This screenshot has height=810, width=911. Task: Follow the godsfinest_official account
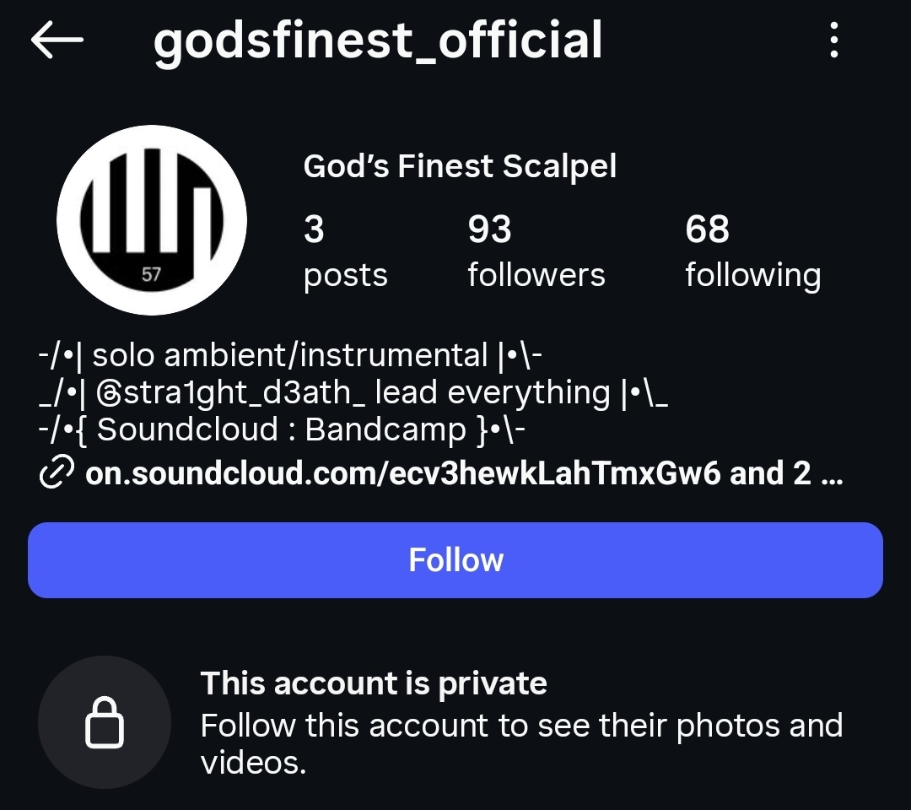point(455,560)
